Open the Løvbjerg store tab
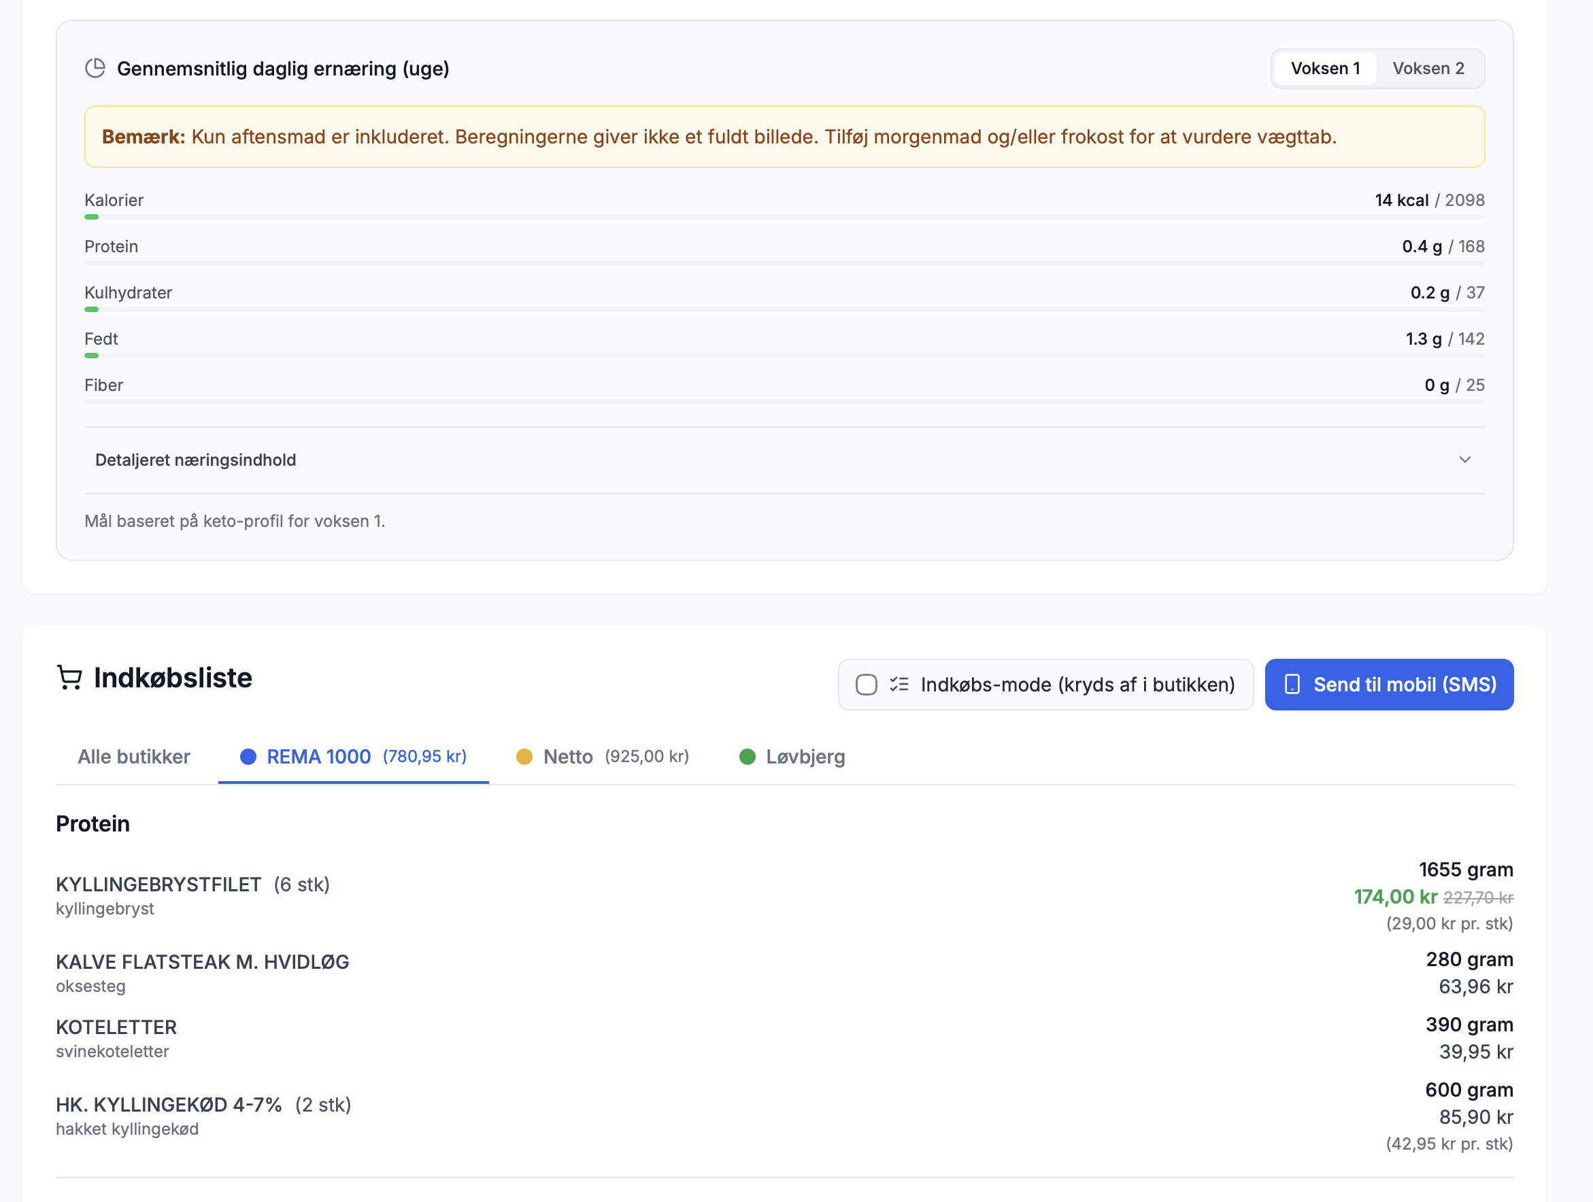The width and height of the screenshot is (1593, 1202). click(805, 757)
